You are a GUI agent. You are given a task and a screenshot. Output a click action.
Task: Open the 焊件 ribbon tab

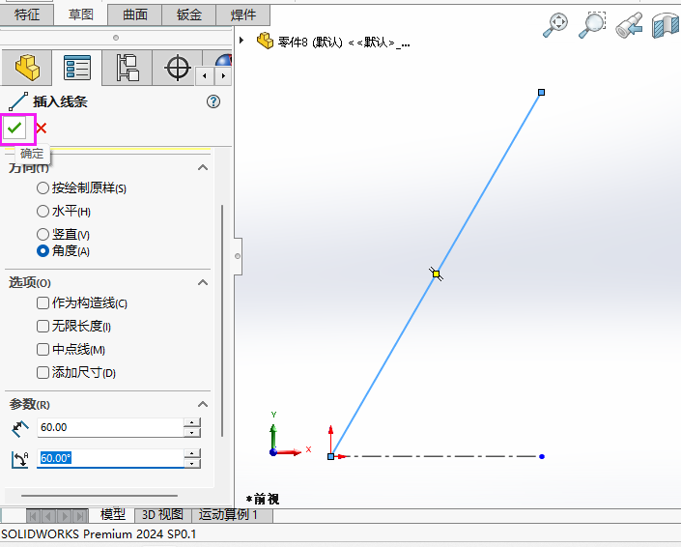click(242, 14)
